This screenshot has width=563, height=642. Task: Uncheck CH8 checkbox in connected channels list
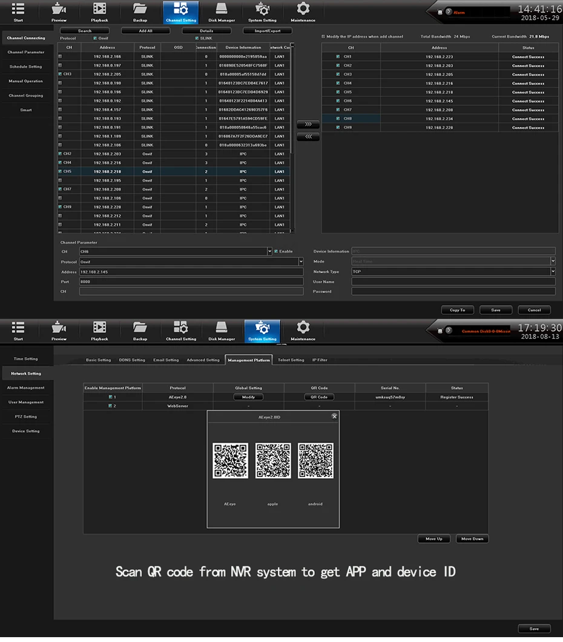[x=338, y=119]
